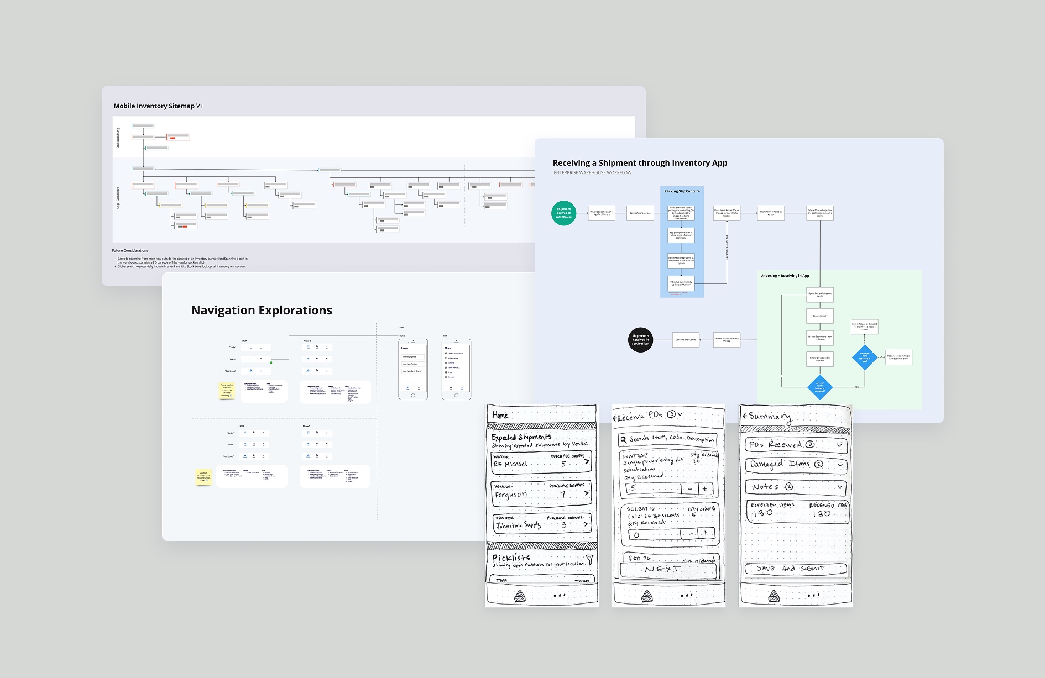Image resolution: width=1045 pixels, height=678 pixels.
Task: Click the NEXT button in Receive POs sketch
Action: 668,570
